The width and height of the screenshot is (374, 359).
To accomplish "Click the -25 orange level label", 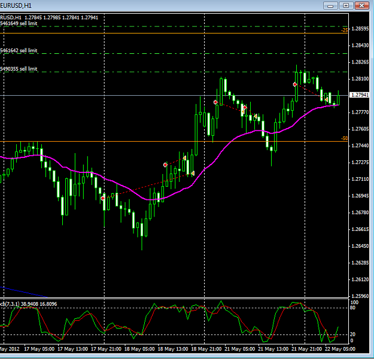I will click(x=345, y=30).
